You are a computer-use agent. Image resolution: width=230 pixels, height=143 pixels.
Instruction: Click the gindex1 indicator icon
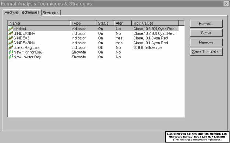tap(11, 29)
